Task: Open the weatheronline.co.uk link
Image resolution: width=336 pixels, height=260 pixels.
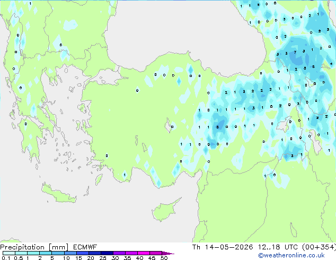Action: point(291,255)
